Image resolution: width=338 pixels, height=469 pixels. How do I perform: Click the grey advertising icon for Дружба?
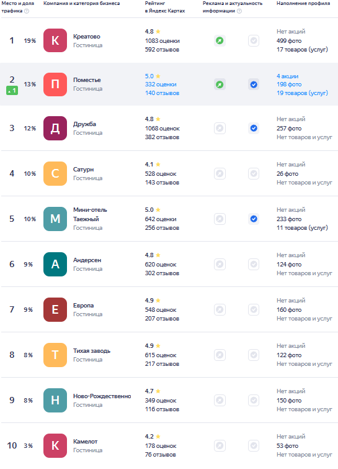coord(220,129)
